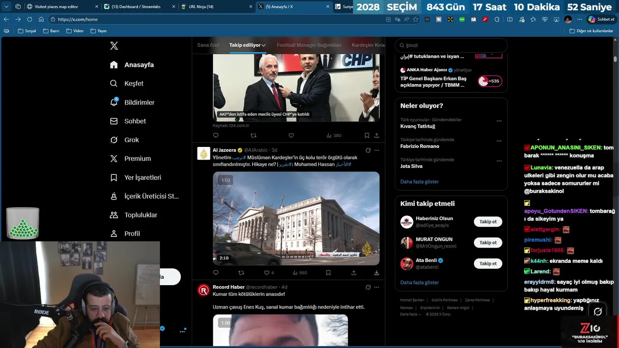
Task: Open İçerik Üreticisi Stüdyosu
Action: [x=144, y=196]
